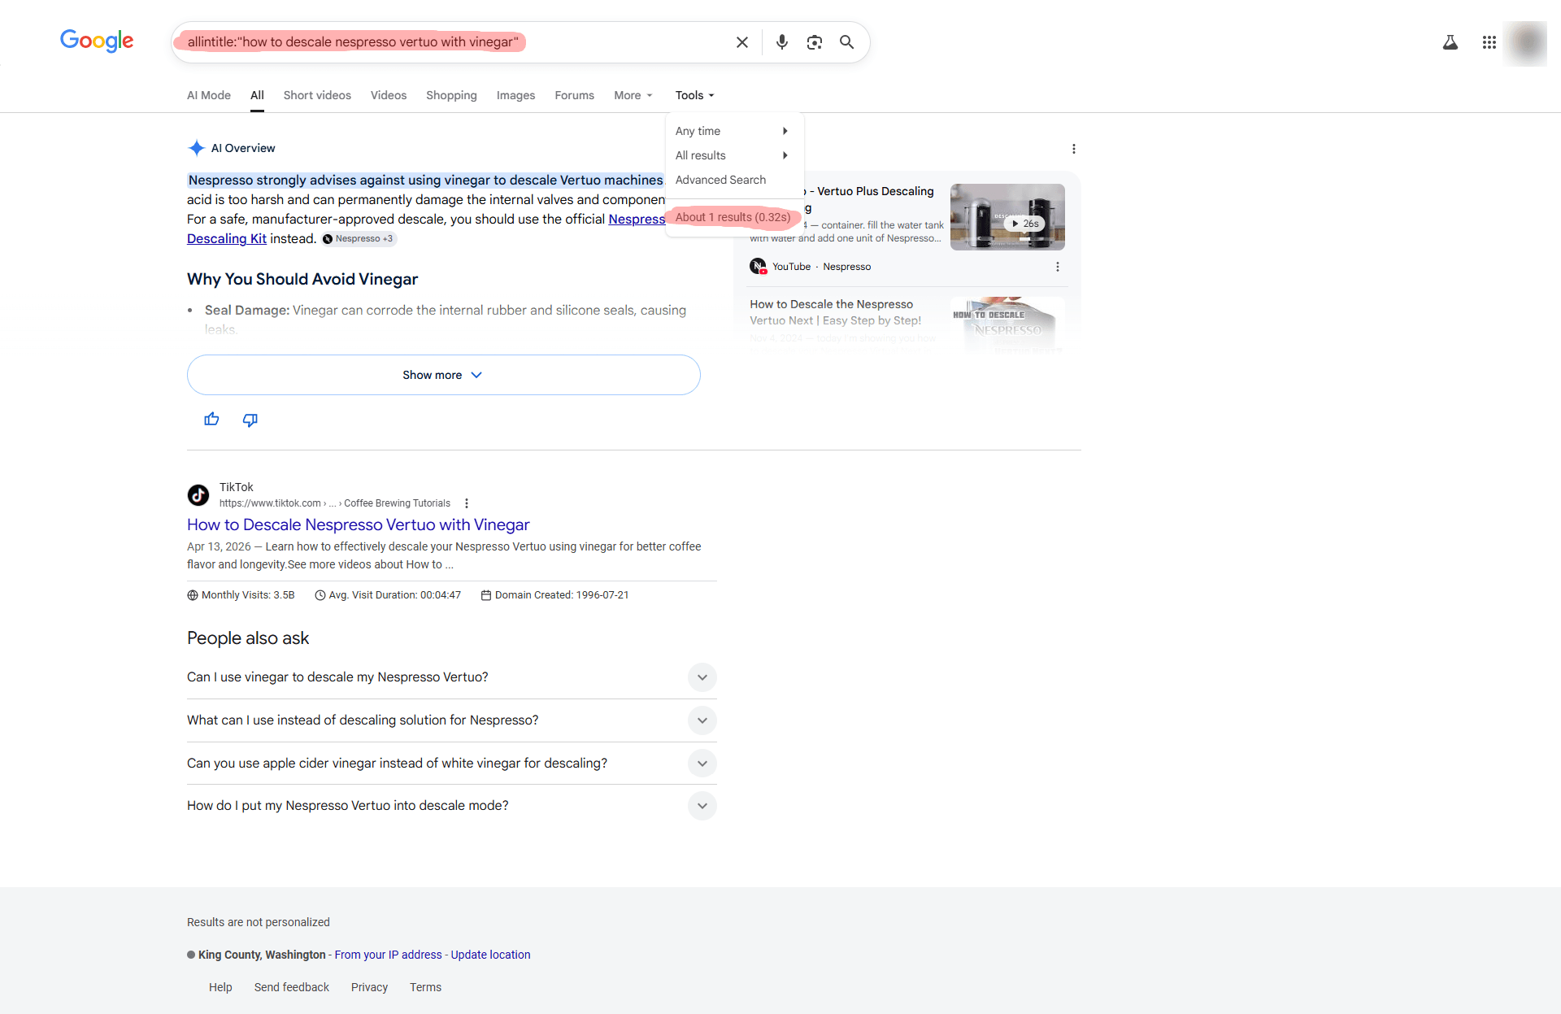1561x1014 pixels.
Task: Open the More search categories dropdown
Action: pos(633,95)
